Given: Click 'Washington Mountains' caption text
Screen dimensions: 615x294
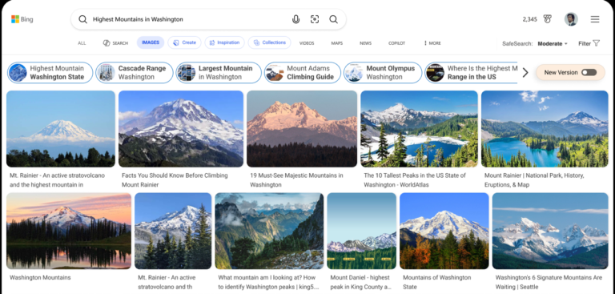Looking at the screenshot, I should [x=40, y=277].
